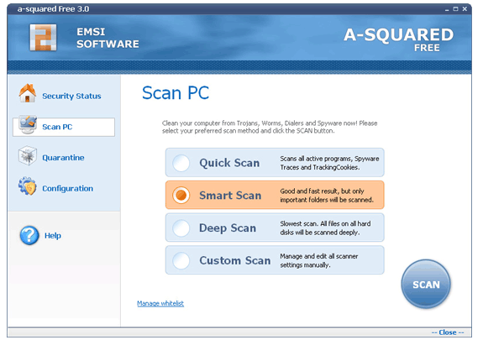Select the Smart Scan radio button
Screen dimensions: 483x340
(x=181, y=196)
